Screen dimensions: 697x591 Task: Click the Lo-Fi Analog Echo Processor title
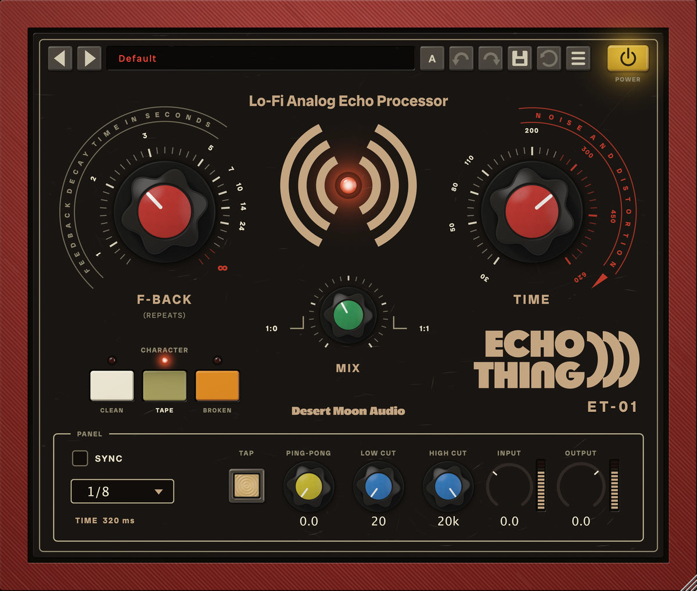[348, 101]
